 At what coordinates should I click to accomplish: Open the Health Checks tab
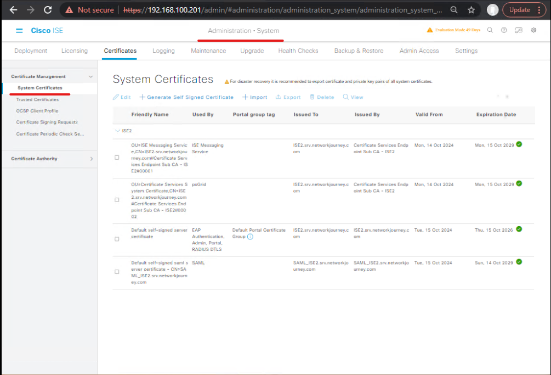[298, 51]
